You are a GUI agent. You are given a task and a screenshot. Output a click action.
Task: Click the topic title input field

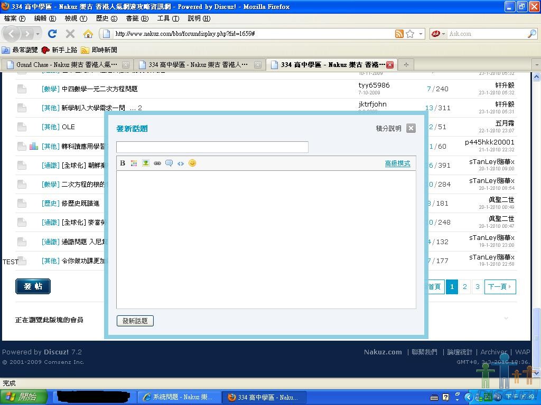tap(212, 147)
